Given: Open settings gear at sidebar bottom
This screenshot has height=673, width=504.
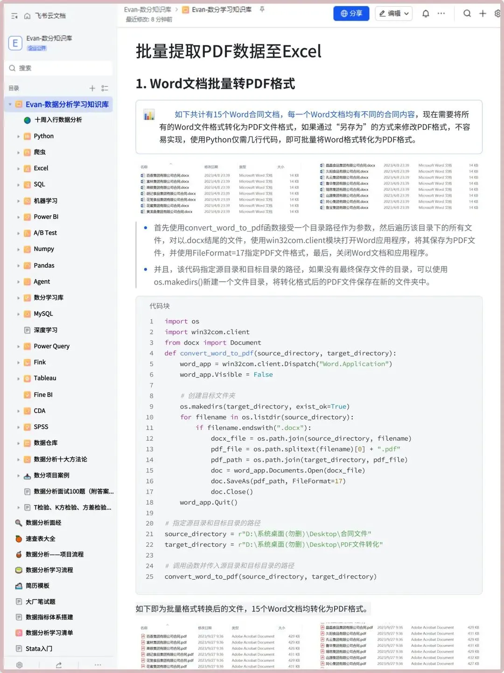Looking at the screenshot, I should tap(19, 665).
